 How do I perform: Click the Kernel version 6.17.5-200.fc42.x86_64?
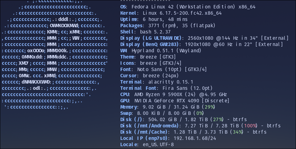click(182, 13)
